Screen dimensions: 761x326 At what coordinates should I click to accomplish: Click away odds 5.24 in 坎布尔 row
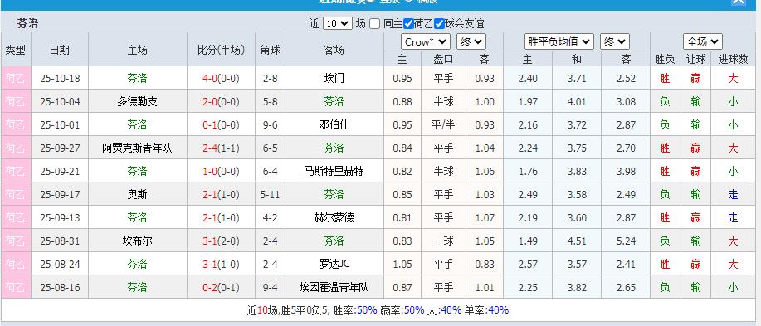[626, 241]
